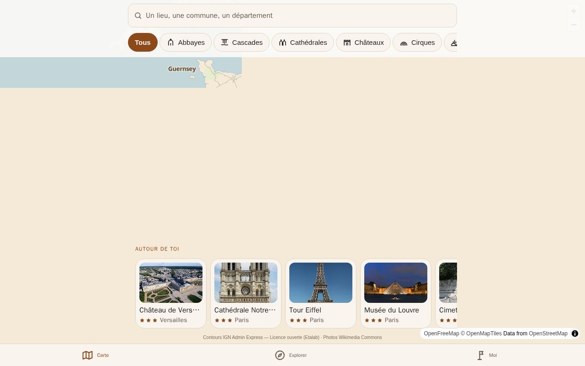Screen dimensions: 585x366
Task: Click the Guernsey map label
Action: coord(182,69)
